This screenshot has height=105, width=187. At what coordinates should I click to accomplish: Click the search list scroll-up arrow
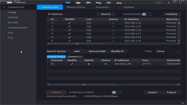179,19
